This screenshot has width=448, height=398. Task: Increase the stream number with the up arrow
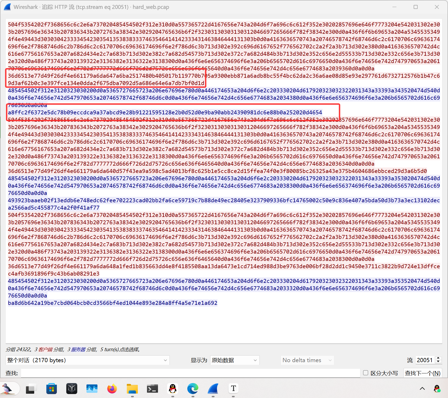(x=438, y=358)
